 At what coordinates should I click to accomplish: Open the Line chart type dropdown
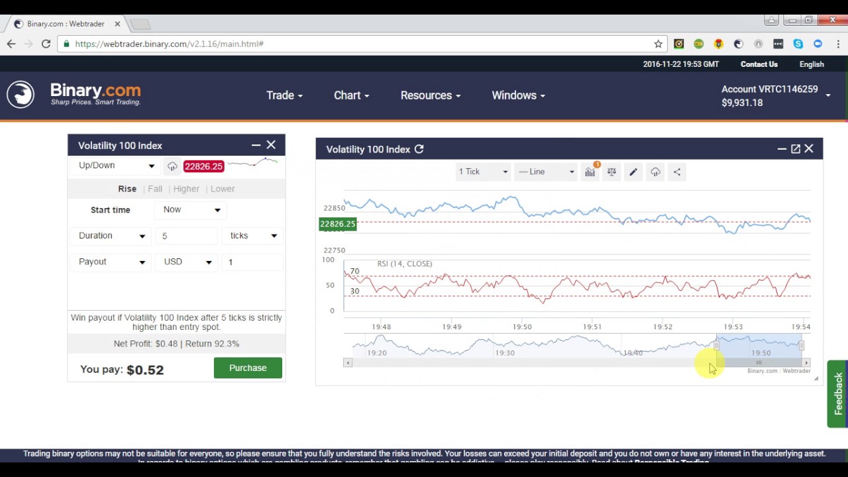pyautogui.click(x=546, y=172)
